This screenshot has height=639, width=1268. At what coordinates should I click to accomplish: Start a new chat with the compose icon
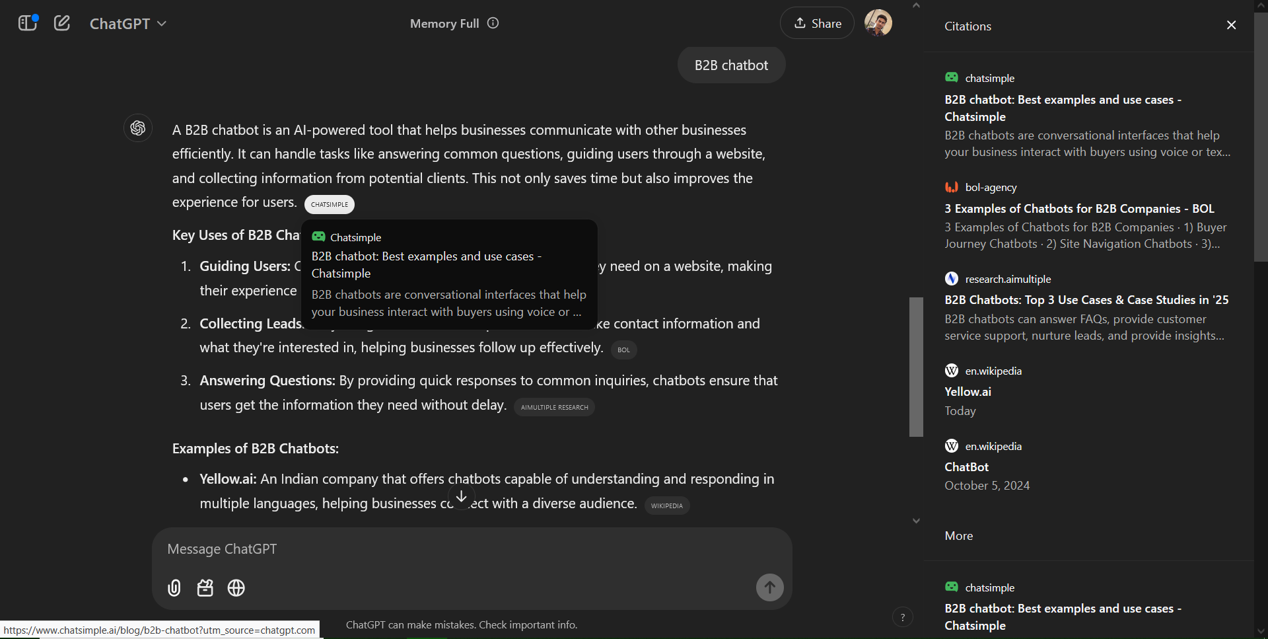click(x=61, y=22)
